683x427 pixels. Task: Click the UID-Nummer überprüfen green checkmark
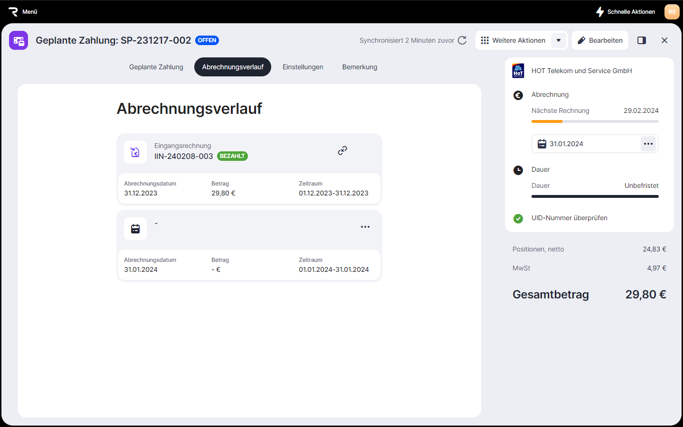(518, 218)
